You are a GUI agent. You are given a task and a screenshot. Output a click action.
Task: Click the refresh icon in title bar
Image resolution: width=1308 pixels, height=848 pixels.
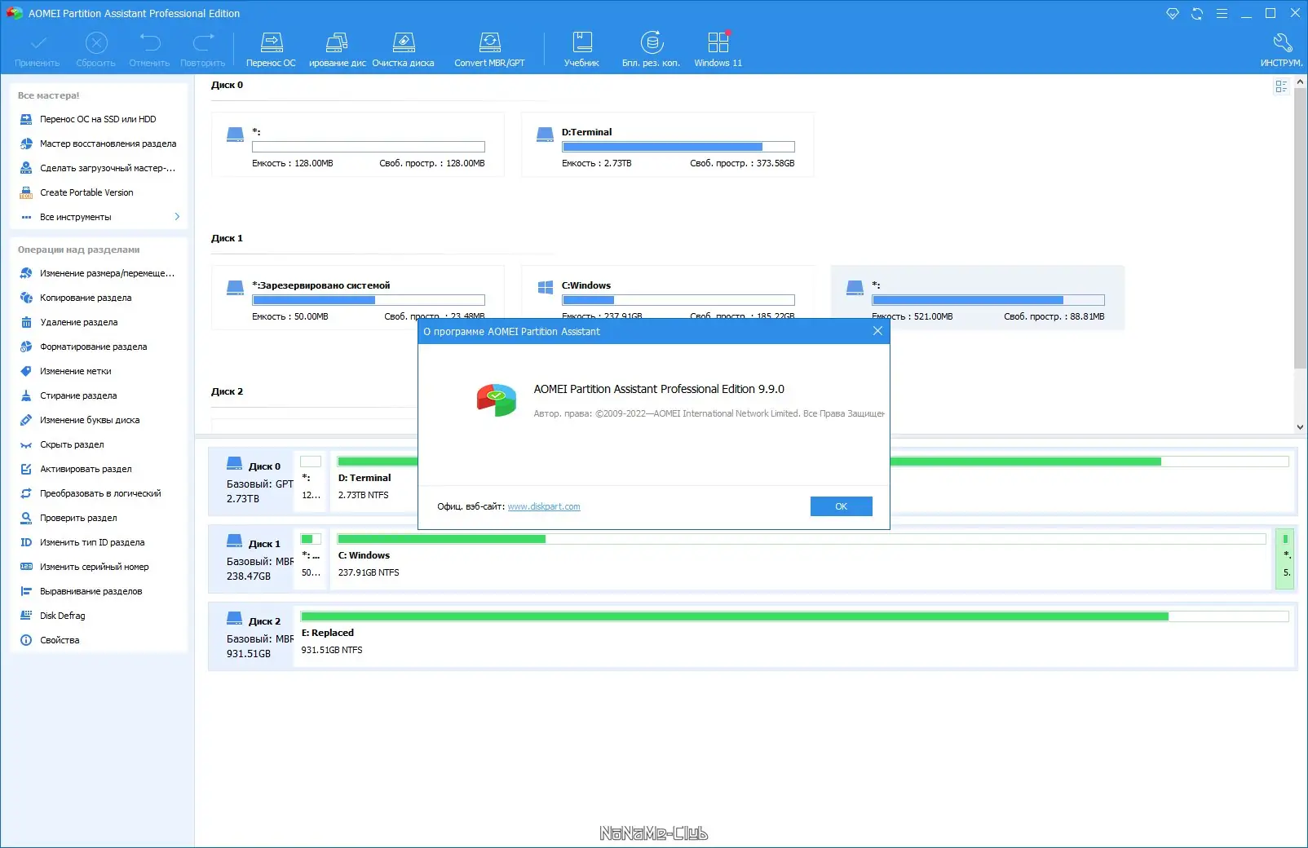[1197, 14]
